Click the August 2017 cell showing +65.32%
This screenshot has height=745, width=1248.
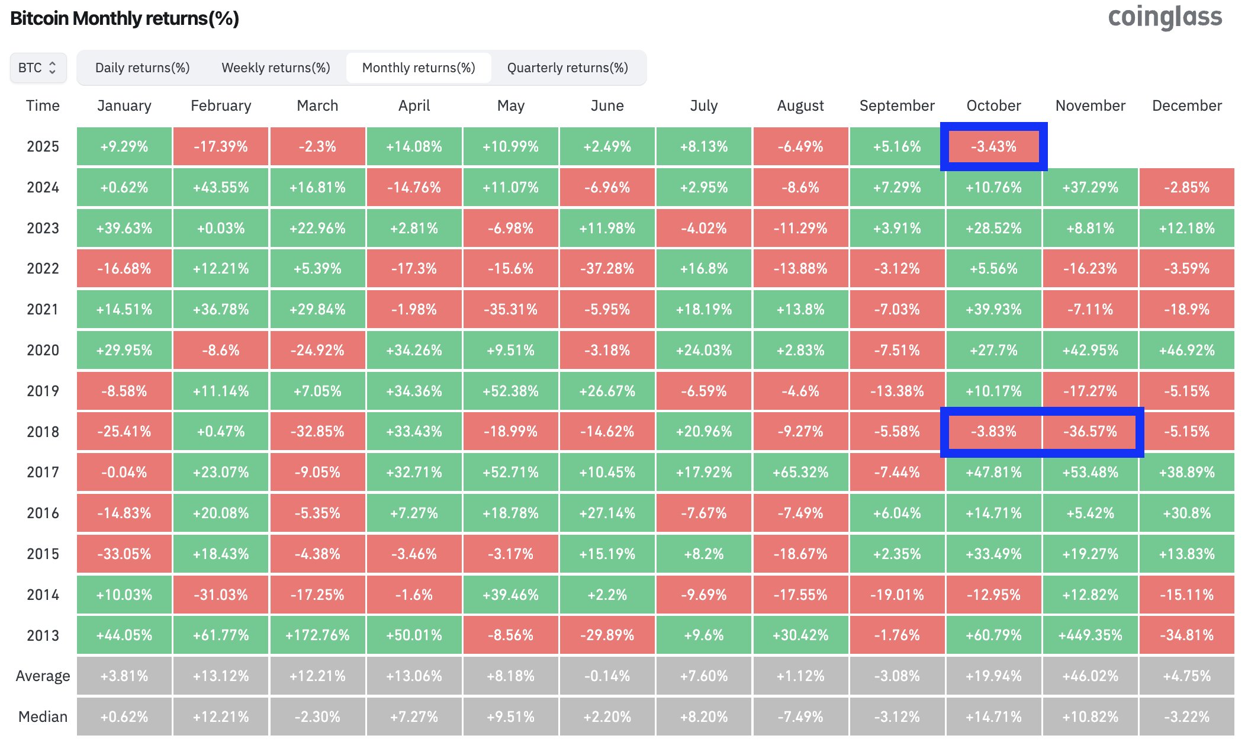800,473
